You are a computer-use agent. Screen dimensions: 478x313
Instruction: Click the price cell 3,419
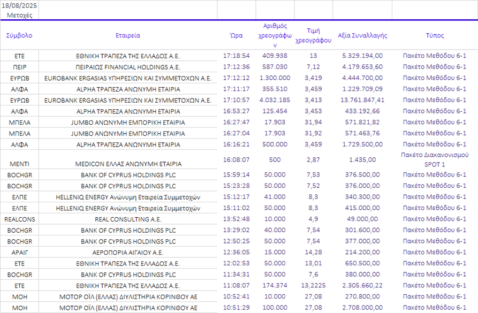click(313, 78)
